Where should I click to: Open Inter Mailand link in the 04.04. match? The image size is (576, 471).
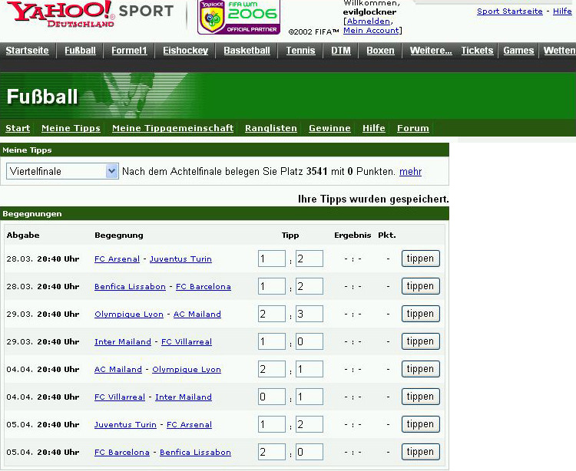(x=184, y=397)
